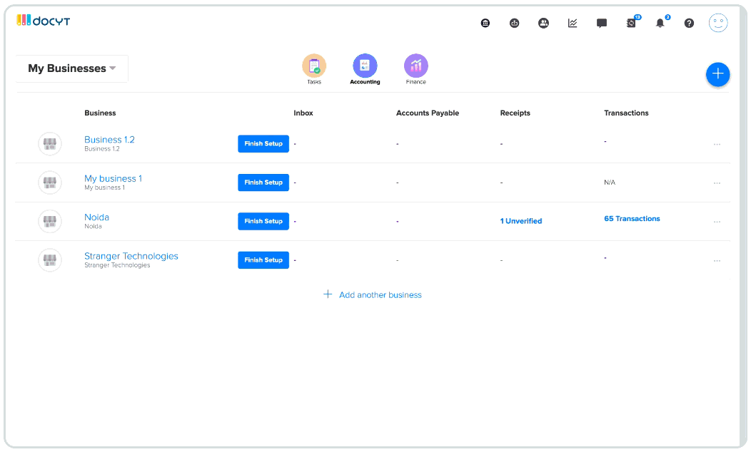The image size is (751, 452).
Task: Click the blue plus add button
Action: point(717,74)
